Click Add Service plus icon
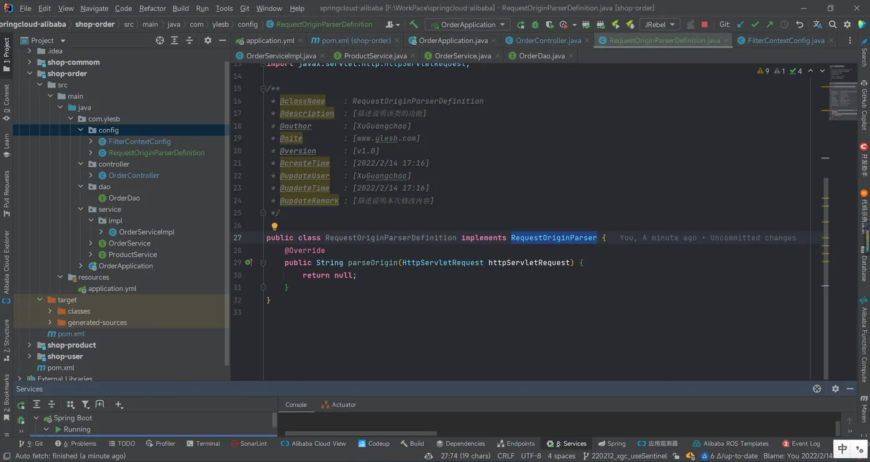870x462 pixels. tap(119, 405)
